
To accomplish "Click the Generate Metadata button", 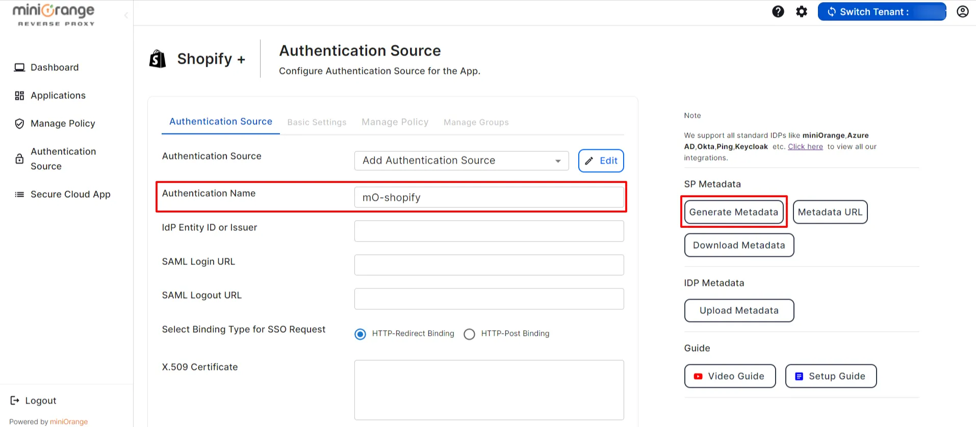I will click(x=734, y=212).
